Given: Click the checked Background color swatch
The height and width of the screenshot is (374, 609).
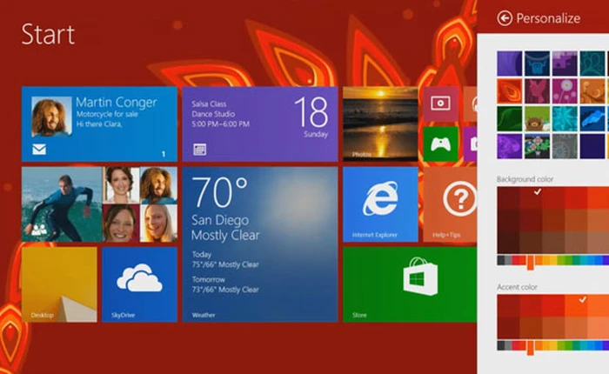Looking at the screenshot, I should (x=531, y=198).
